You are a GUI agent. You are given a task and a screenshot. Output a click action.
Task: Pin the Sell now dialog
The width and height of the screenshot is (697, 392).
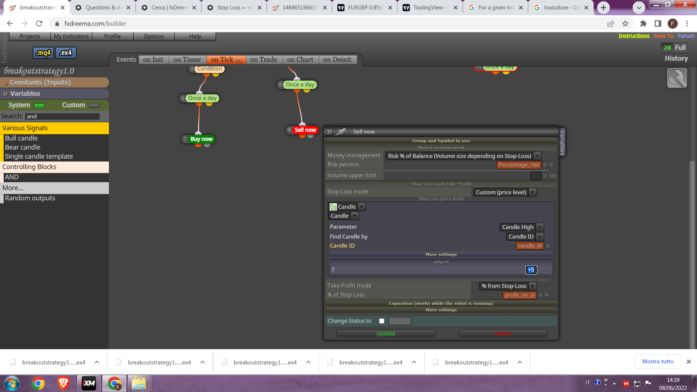(341, 131)
